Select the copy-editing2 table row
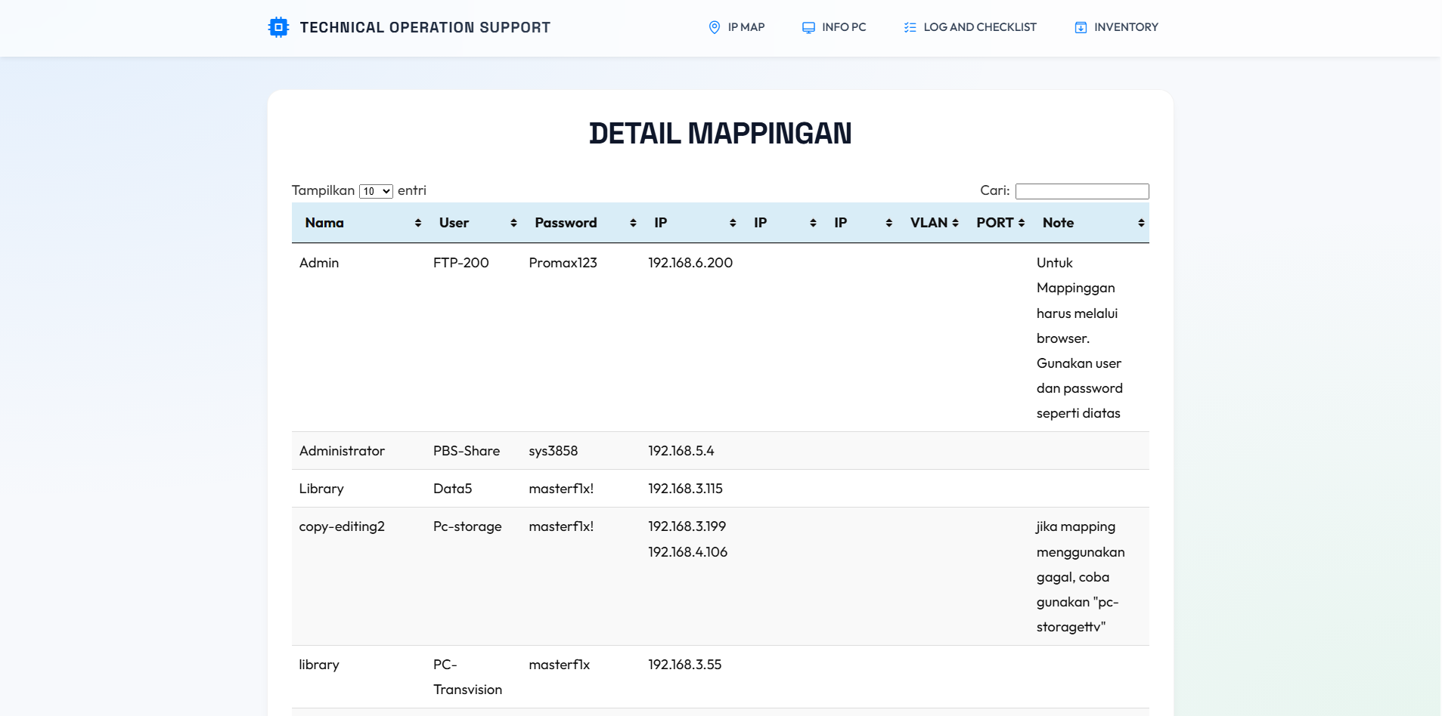Viewport: 1442px width, 716px height. (718, 576)
